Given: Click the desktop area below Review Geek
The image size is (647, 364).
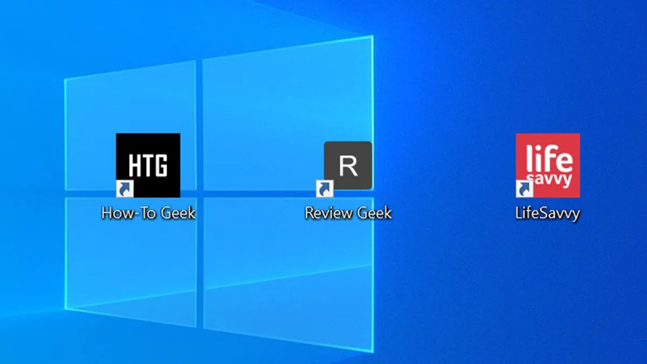Looking at the screenshot, I should pyautogui.click(x=347, y=259).
